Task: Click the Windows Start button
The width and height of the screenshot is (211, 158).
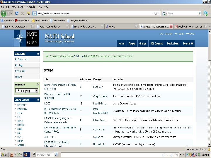Action: coord(4,155)
